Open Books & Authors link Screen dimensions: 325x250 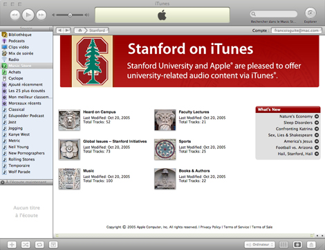tap(194, 171)
